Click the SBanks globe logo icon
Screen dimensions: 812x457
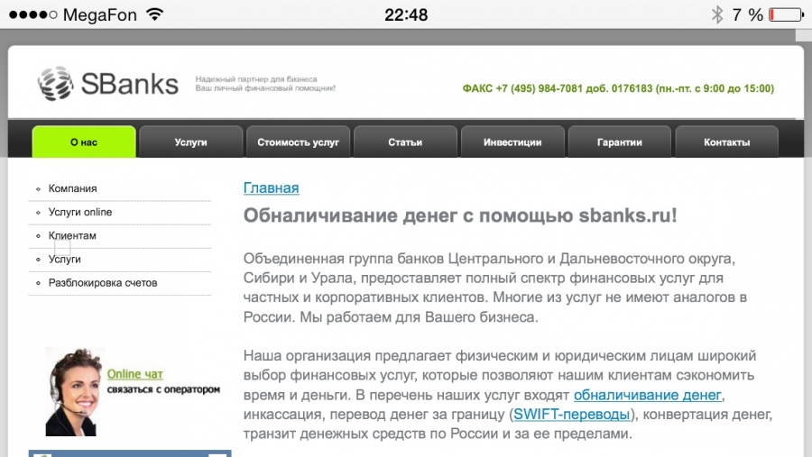pos(55,83)
